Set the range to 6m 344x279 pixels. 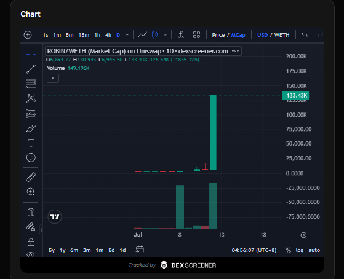tap(74, 250)
